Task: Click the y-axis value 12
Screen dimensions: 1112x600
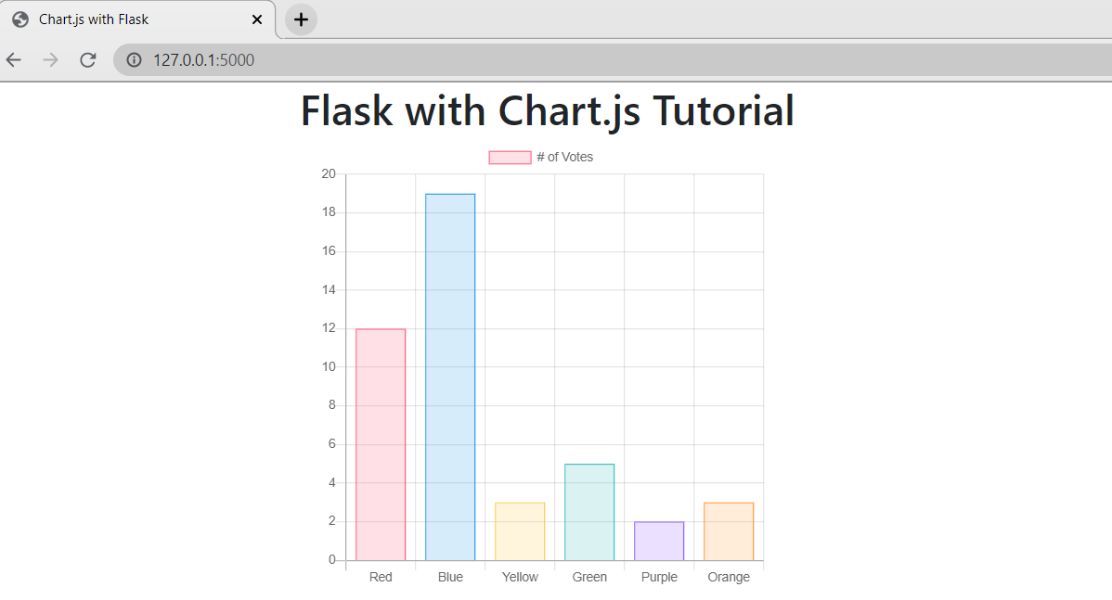Action: point(329,328)
